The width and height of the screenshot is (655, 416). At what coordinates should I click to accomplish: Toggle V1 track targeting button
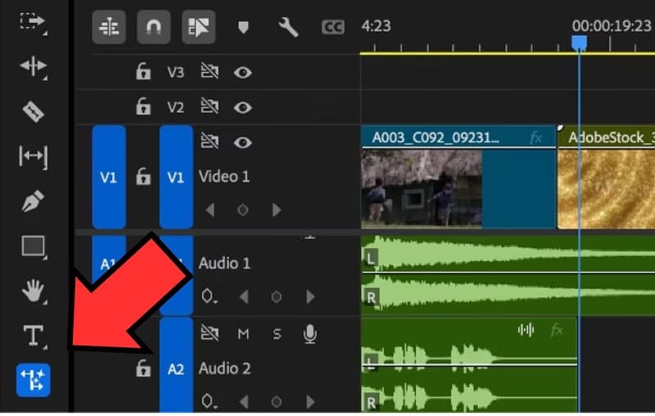pyautogui.click(x=176, y=177)
